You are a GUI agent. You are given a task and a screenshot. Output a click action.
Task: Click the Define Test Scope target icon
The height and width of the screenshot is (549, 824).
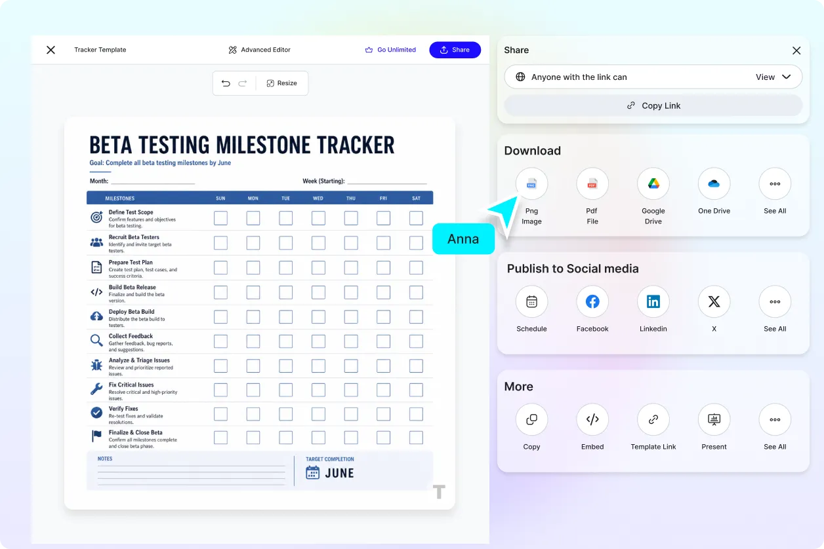click(x=96, y=217)
